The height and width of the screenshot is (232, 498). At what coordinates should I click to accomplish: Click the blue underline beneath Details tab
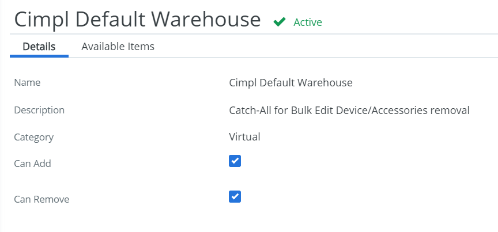pyautogui.click(x=39, y=56)
